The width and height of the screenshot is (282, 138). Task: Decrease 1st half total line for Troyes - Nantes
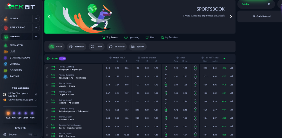pos(195,95)
